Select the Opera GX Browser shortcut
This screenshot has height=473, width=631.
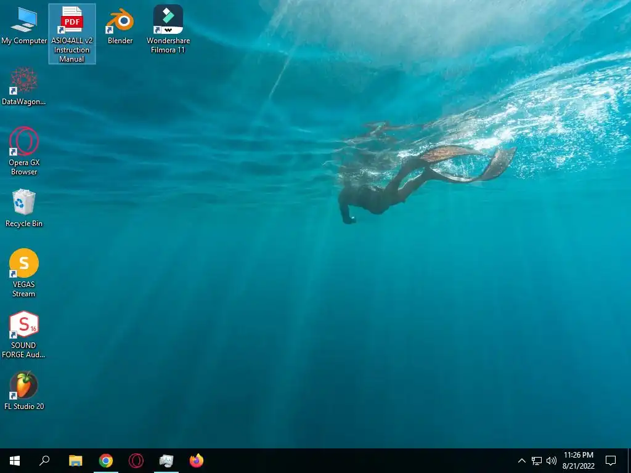(x=24, y=151)
